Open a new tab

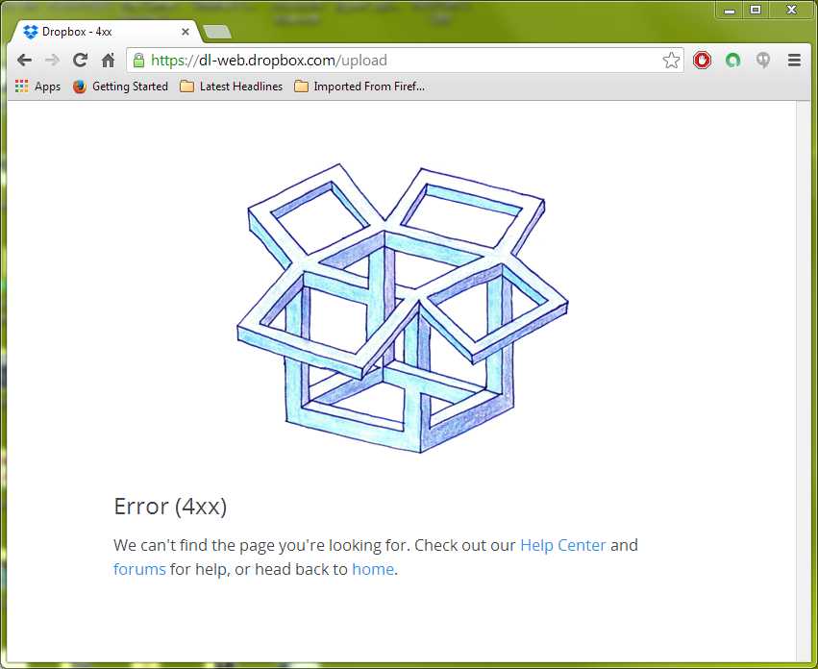217,32
